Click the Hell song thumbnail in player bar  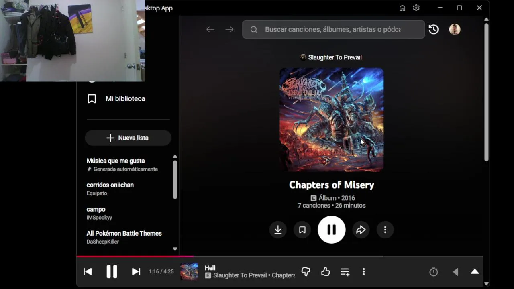click(189, 272)
